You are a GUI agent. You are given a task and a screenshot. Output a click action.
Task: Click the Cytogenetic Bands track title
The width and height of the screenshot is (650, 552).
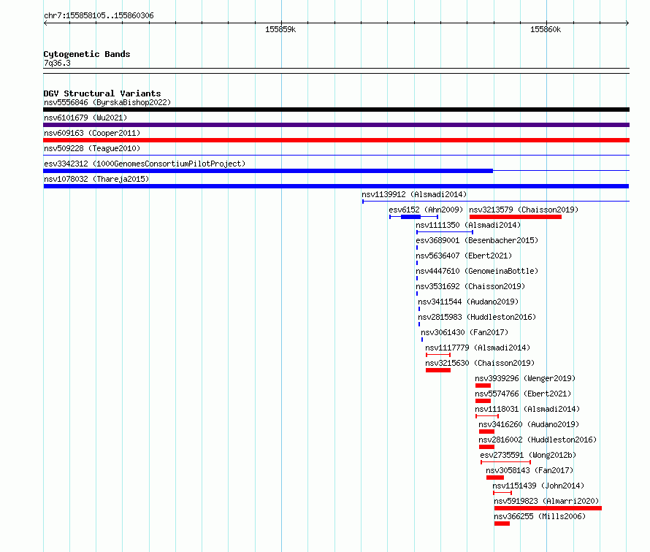tap(87, 54)
